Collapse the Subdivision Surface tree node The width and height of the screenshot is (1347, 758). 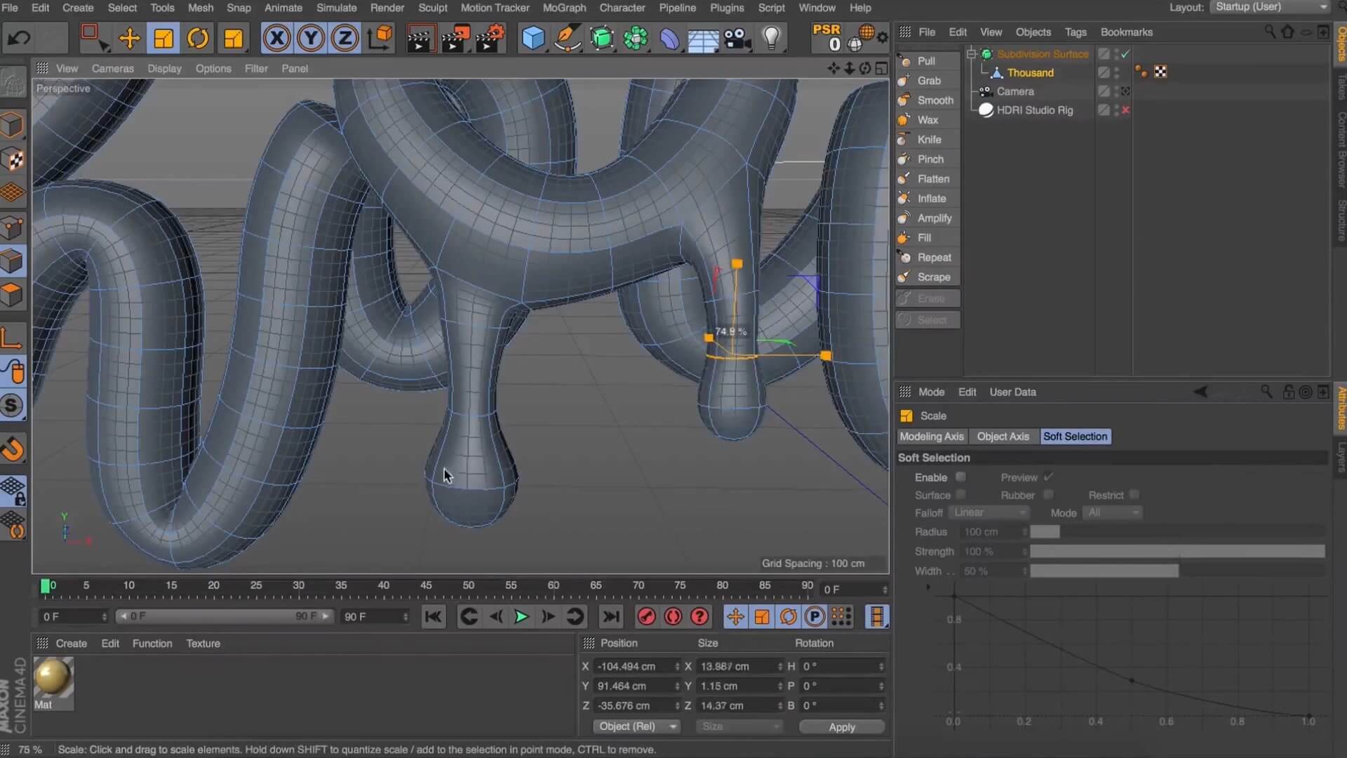972,54
